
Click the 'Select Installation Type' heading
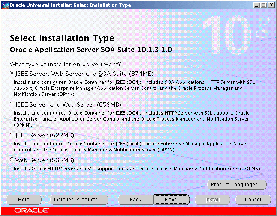pyautogui.click(x=62, y=38)
